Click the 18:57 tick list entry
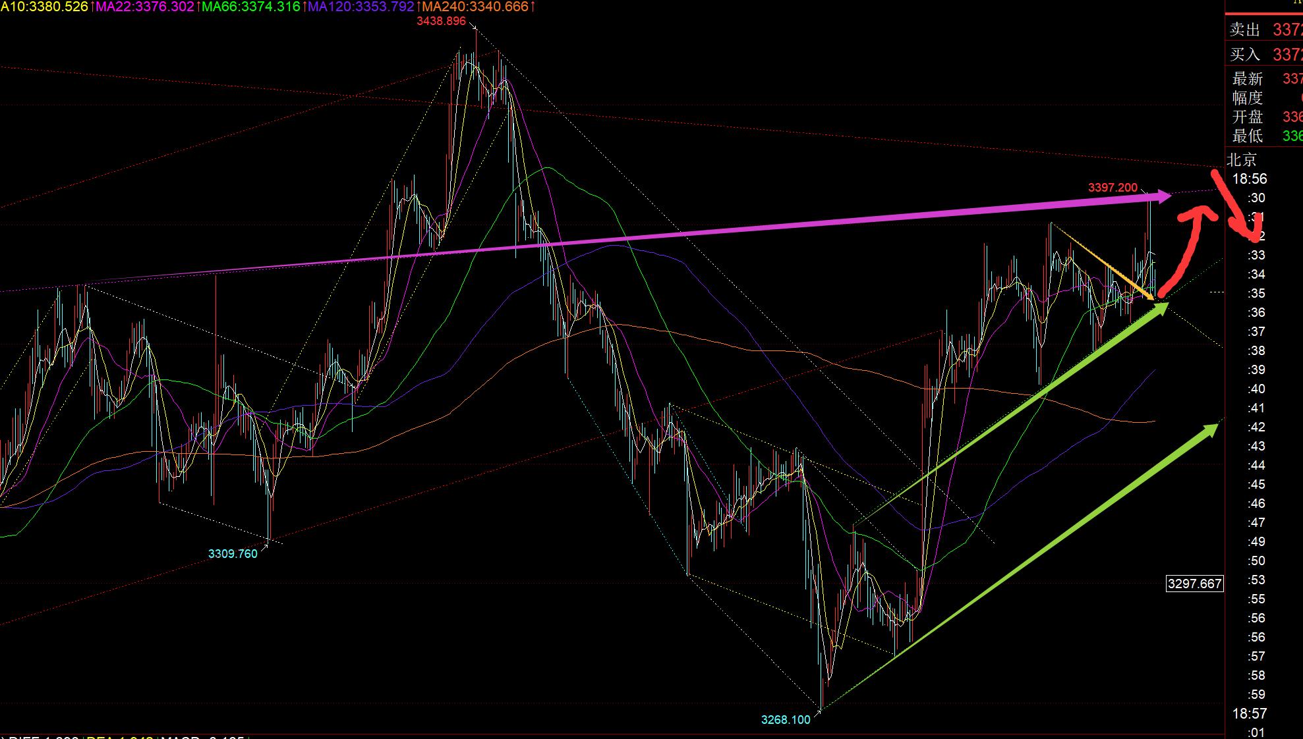Viewport: 1303px width, 739px height. (1249, 713)
